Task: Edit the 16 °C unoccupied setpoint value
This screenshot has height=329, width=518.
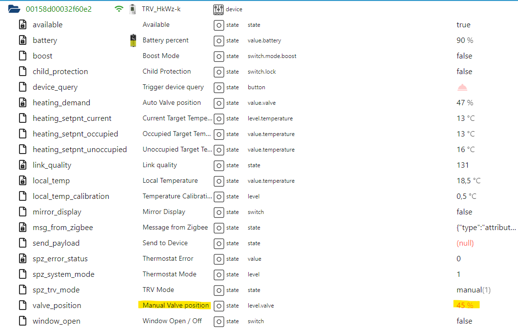Action: (x=466, y=150)
